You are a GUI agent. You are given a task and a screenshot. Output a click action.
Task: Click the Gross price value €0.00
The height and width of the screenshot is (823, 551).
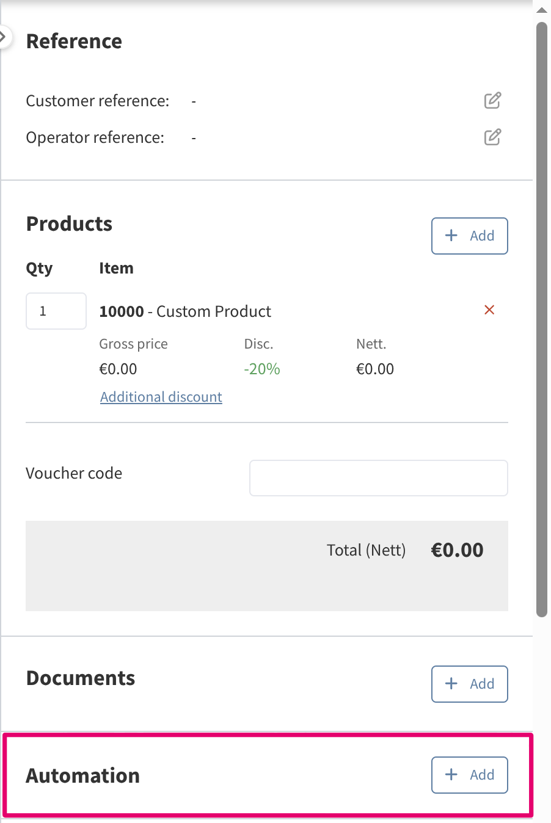coord(118,369)
